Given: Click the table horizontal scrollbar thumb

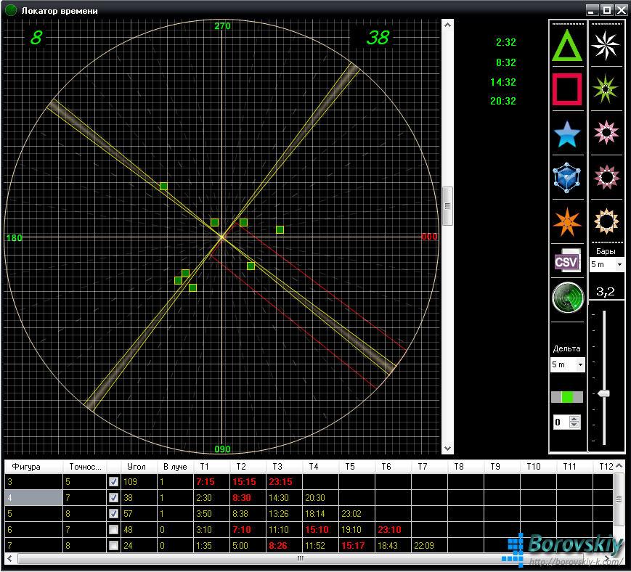Looking at the screenshot, I should (300, 558).
